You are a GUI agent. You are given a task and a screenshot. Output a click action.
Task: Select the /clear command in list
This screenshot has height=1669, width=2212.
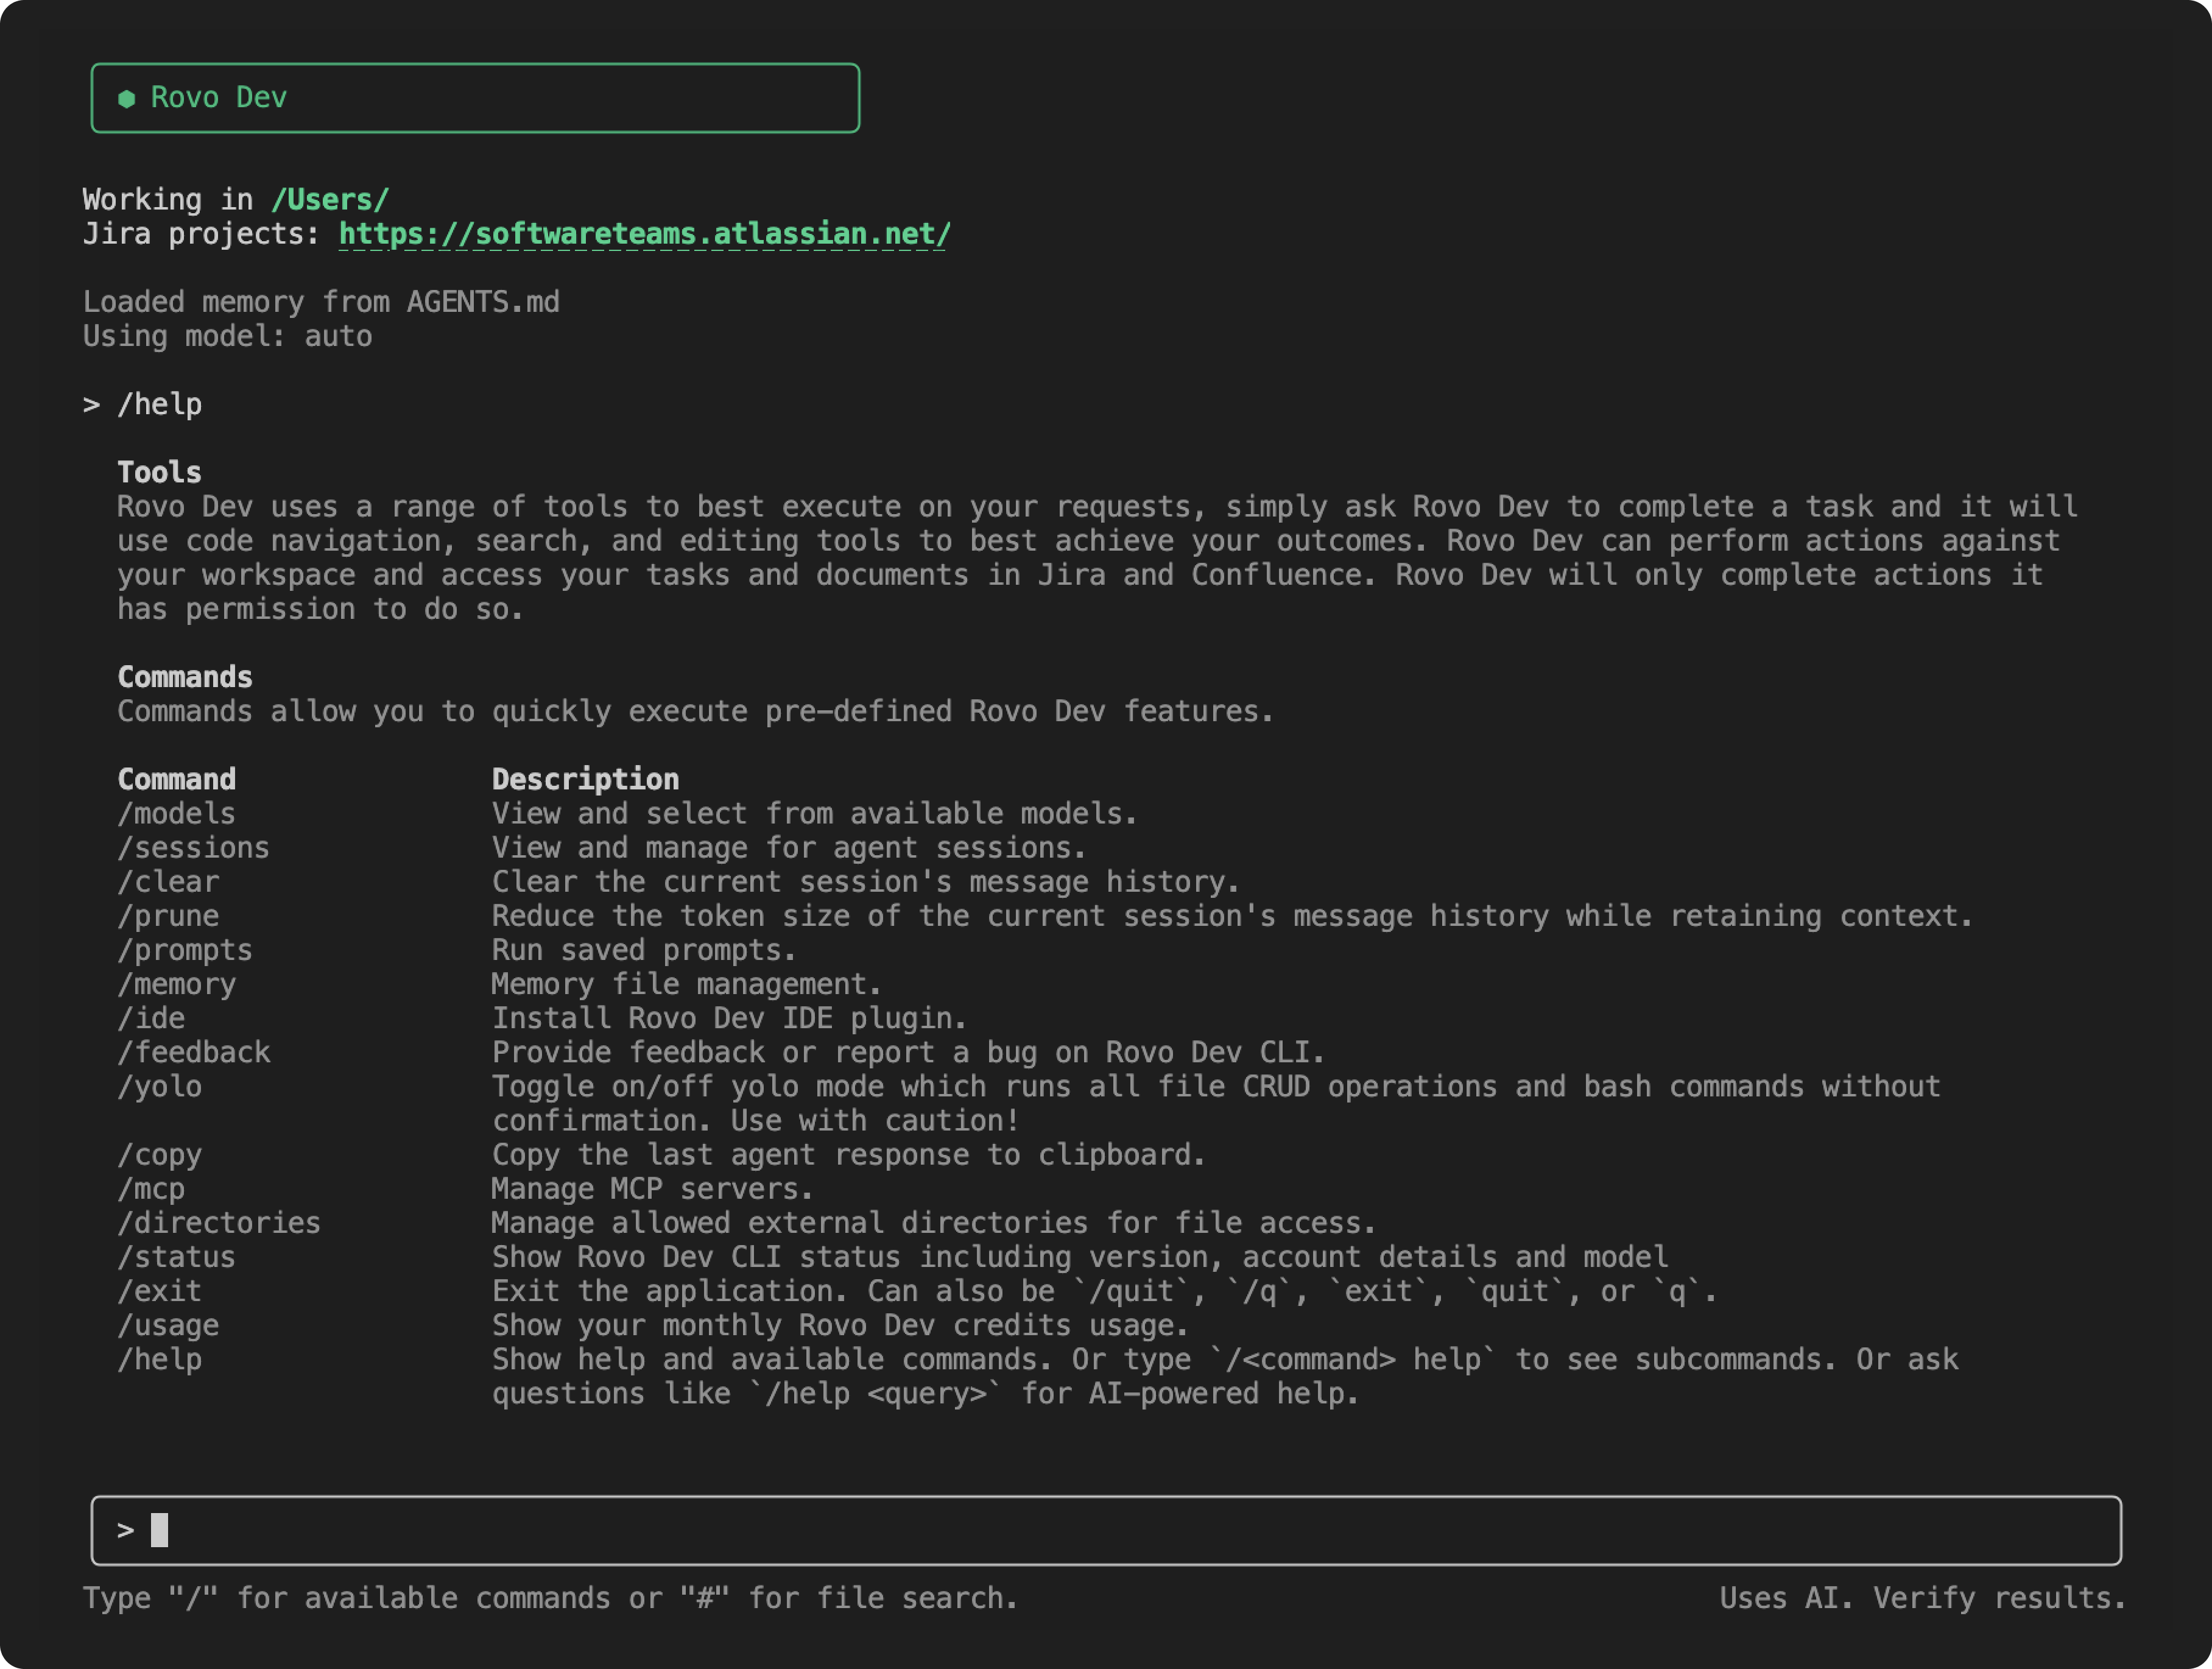tap(168, 882)
